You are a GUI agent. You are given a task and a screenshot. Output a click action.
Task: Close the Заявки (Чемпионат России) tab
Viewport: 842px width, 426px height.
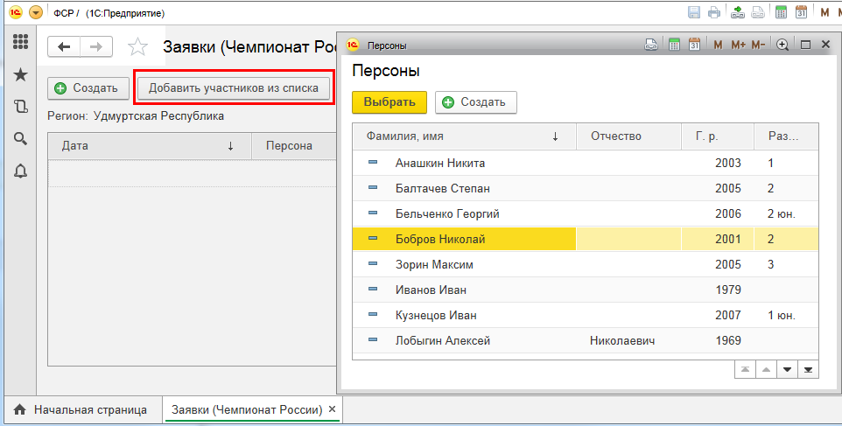(x=332, y=409)
